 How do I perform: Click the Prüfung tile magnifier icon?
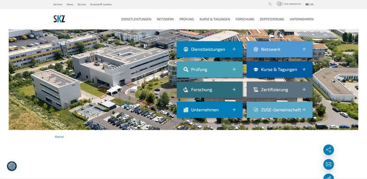point(186,69)
